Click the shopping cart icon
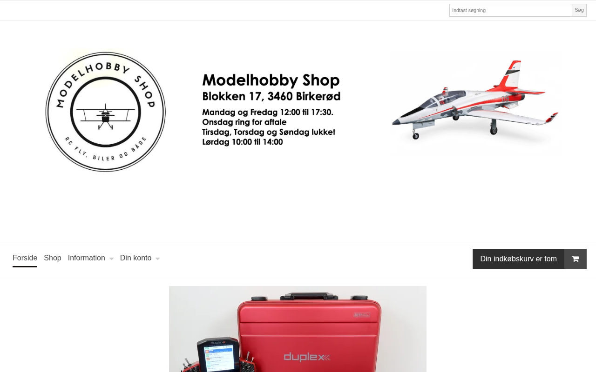The height and width of the screenshot is (372, 596). tap(576, 259)
